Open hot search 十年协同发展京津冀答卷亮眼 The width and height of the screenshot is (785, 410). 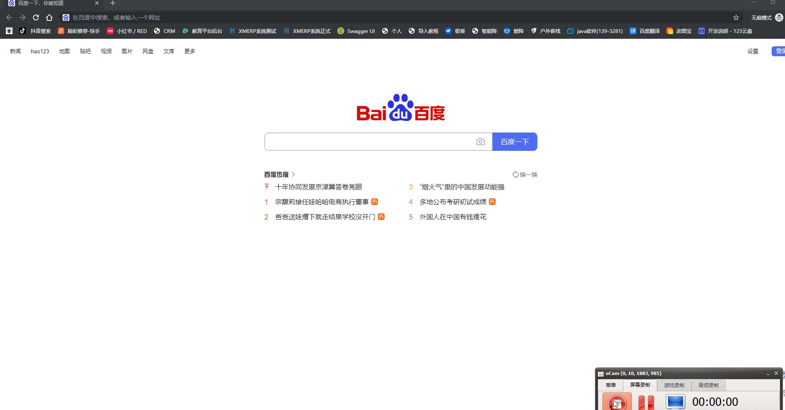click(319, 187)
